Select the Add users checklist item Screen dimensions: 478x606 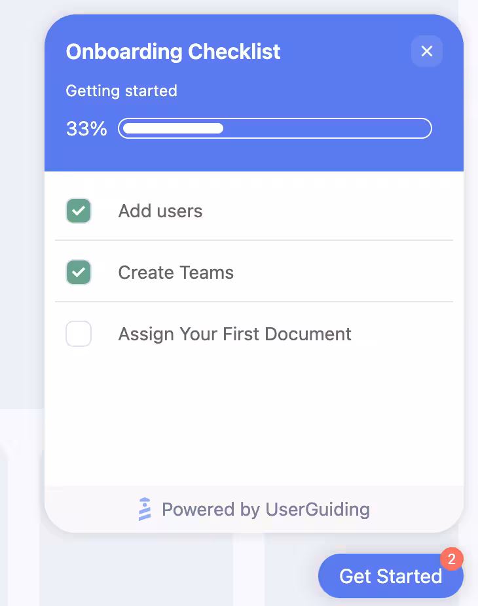160,211
